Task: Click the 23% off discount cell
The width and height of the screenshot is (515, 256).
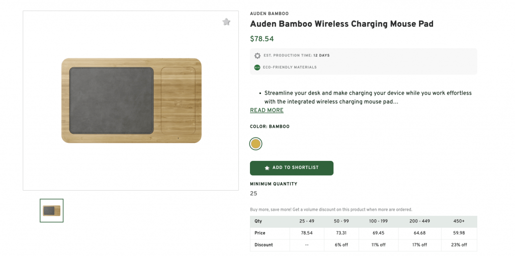Action: coord(459,245)
